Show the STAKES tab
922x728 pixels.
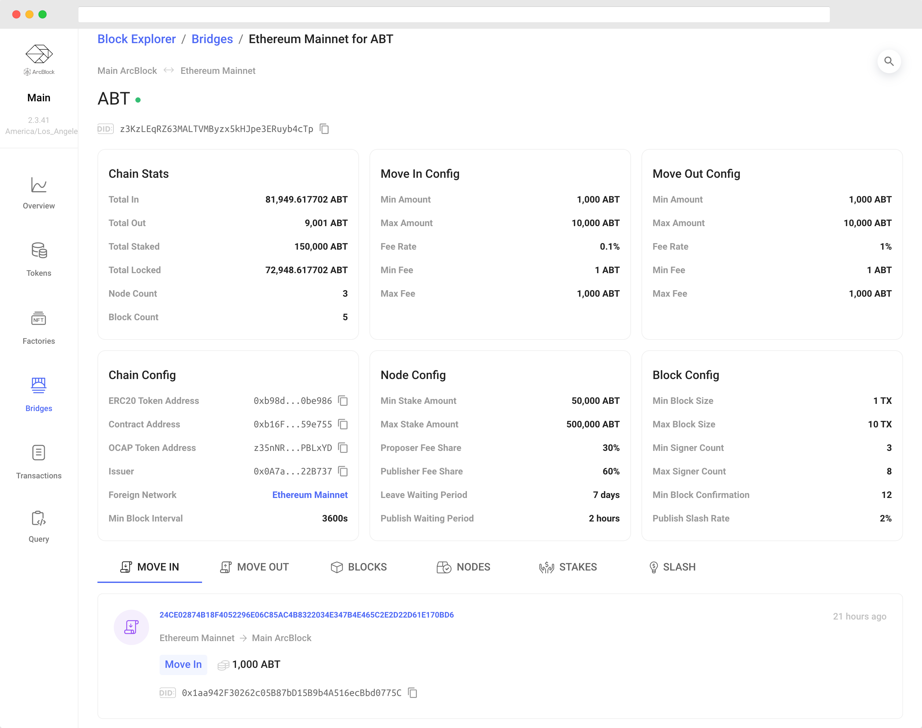[568, 567]
